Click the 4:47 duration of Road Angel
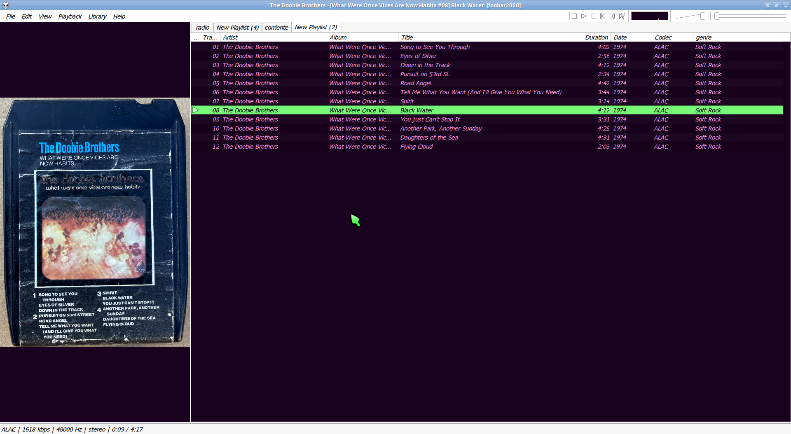The width and height of the screenshot is (791, 434). [x=604, y=83]
